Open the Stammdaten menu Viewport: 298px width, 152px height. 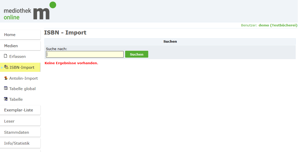pos(16,132)
